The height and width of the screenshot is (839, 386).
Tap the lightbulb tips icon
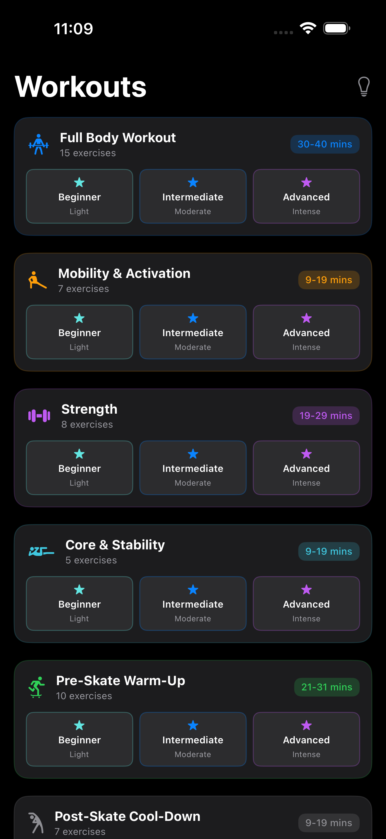point(363,87)
